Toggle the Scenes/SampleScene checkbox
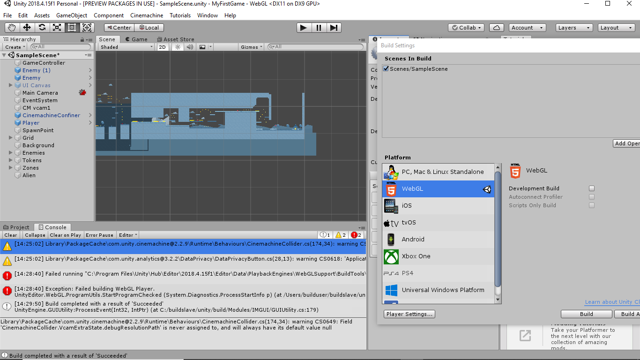 pyautogui.click(x=386, y=68)
